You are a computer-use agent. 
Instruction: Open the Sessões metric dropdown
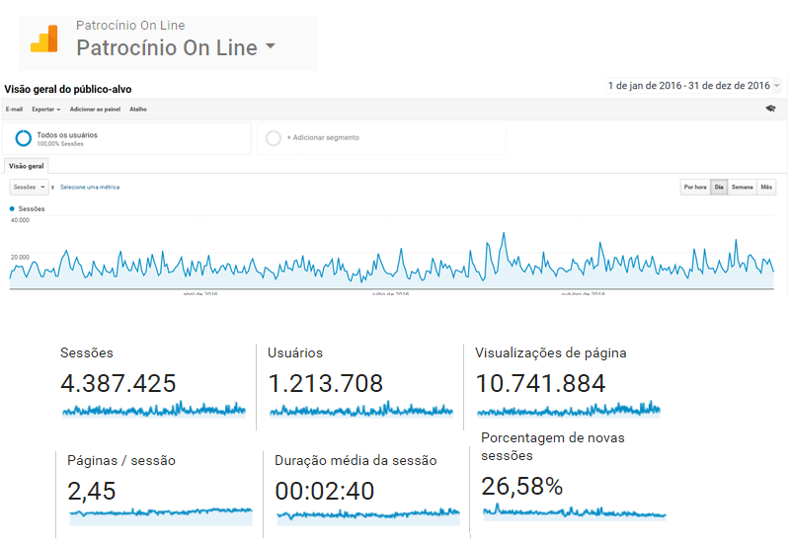(30, 187)
